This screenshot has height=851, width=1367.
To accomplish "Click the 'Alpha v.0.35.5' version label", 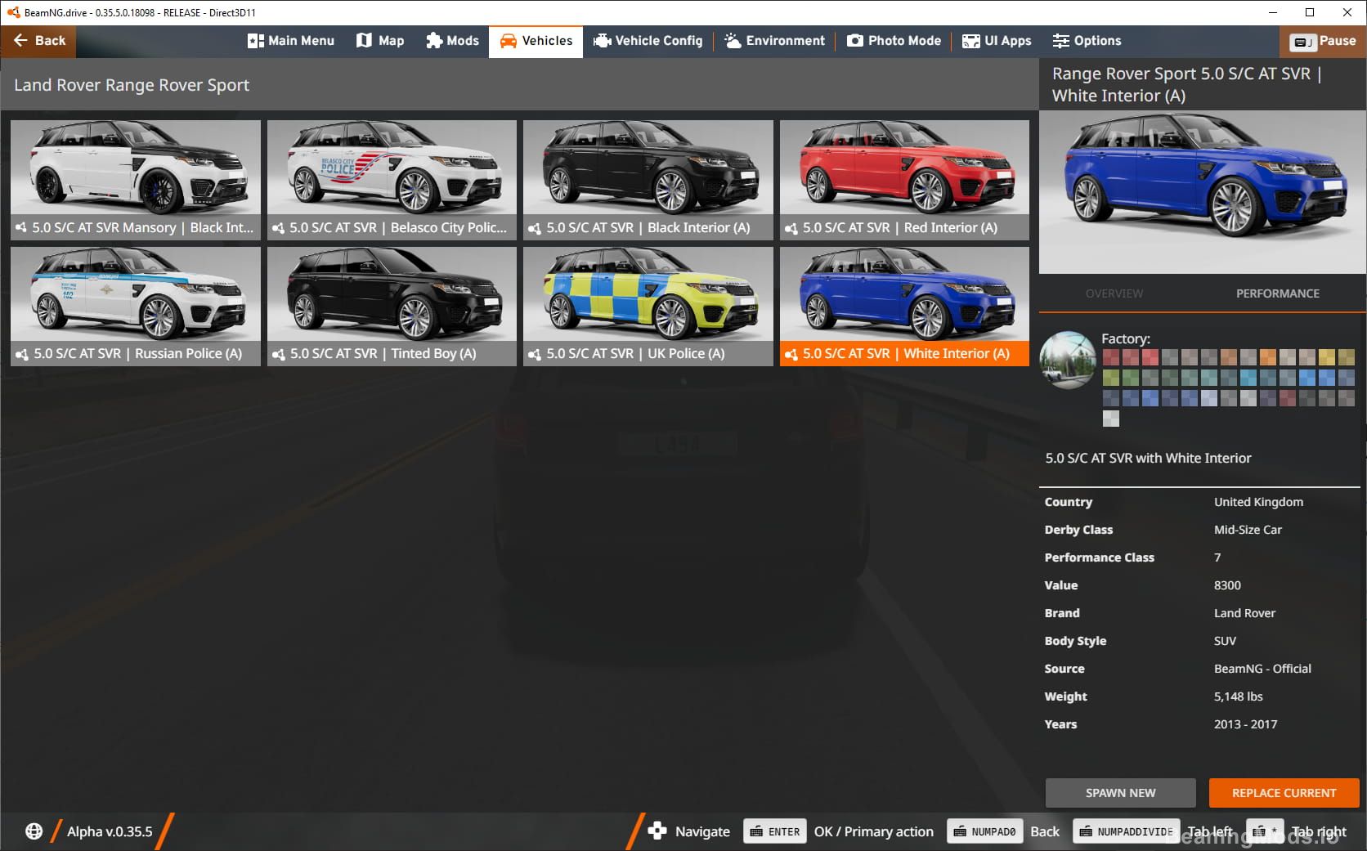I will [x=110, y=831].
